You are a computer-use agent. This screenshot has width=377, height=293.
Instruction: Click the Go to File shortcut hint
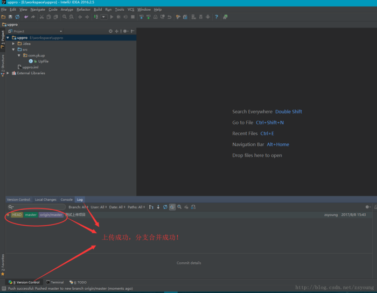pos(258,123)
